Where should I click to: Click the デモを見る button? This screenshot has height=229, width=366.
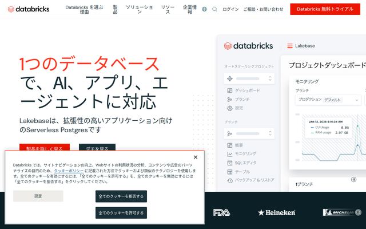coord(97,148)
